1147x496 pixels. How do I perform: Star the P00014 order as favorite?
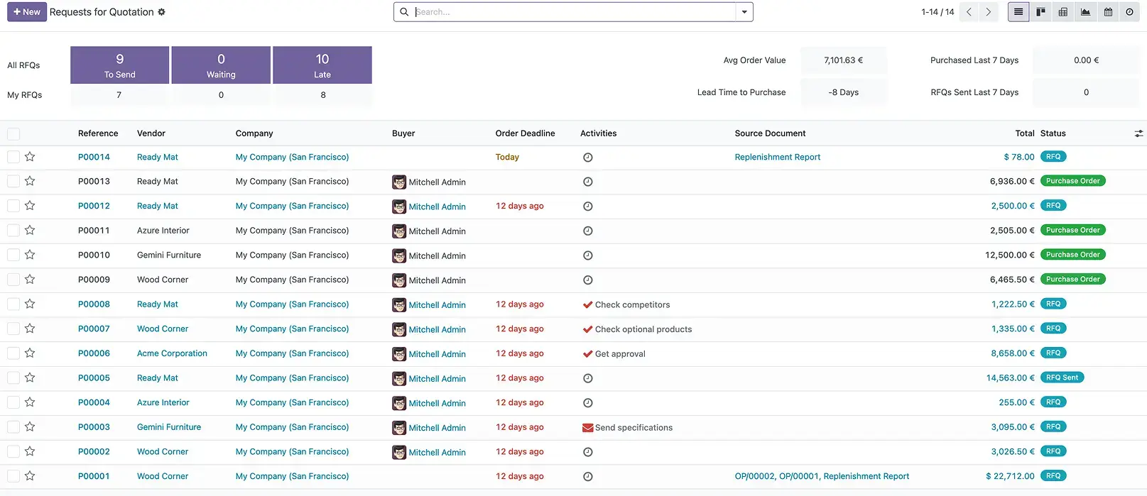[30, 157]
